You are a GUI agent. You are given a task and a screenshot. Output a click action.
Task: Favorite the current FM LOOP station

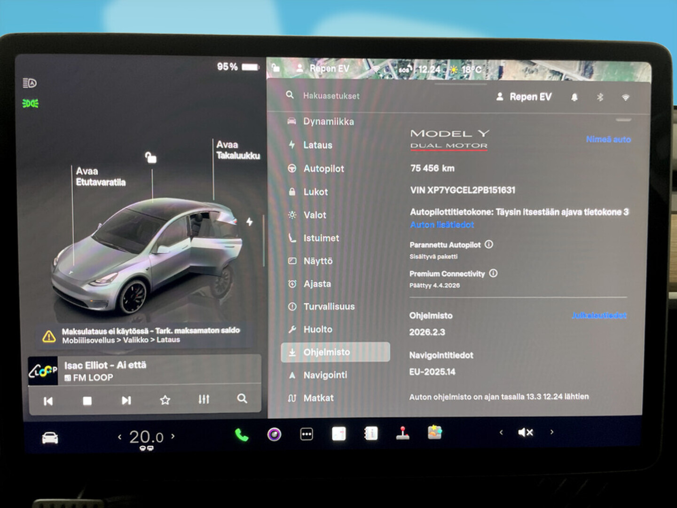tap(165, 400)
